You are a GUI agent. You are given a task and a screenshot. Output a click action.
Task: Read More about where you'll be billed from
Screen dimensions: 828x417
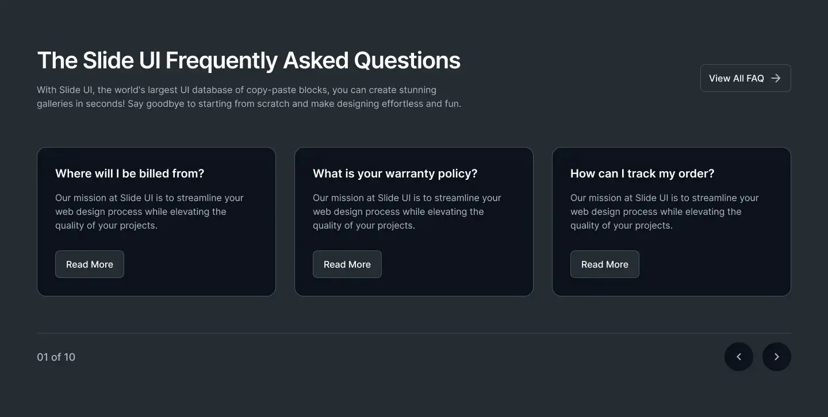90,264
